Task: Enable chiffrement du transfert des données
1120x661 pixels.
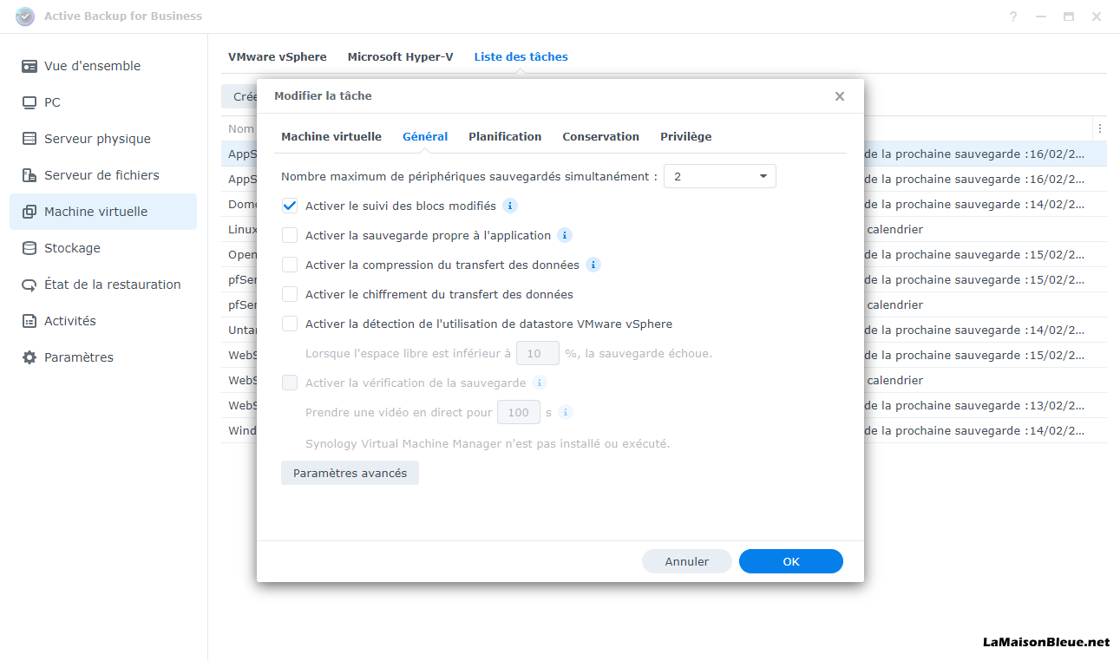Action: [x=290, y=295]
